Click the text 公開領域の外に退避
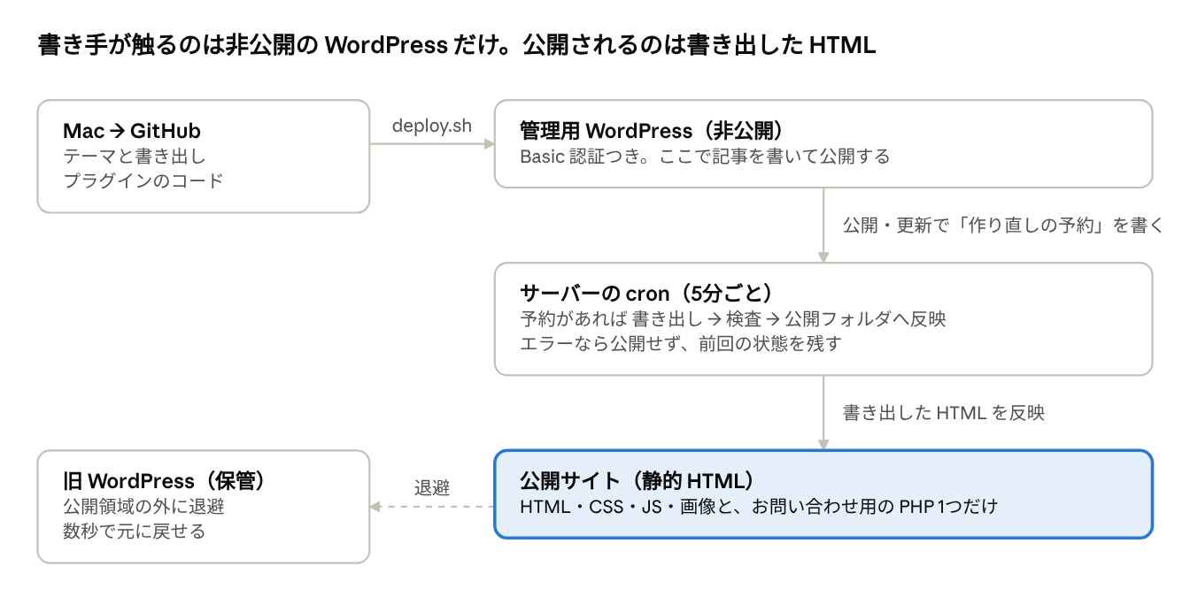 click(x=143, y=507)
